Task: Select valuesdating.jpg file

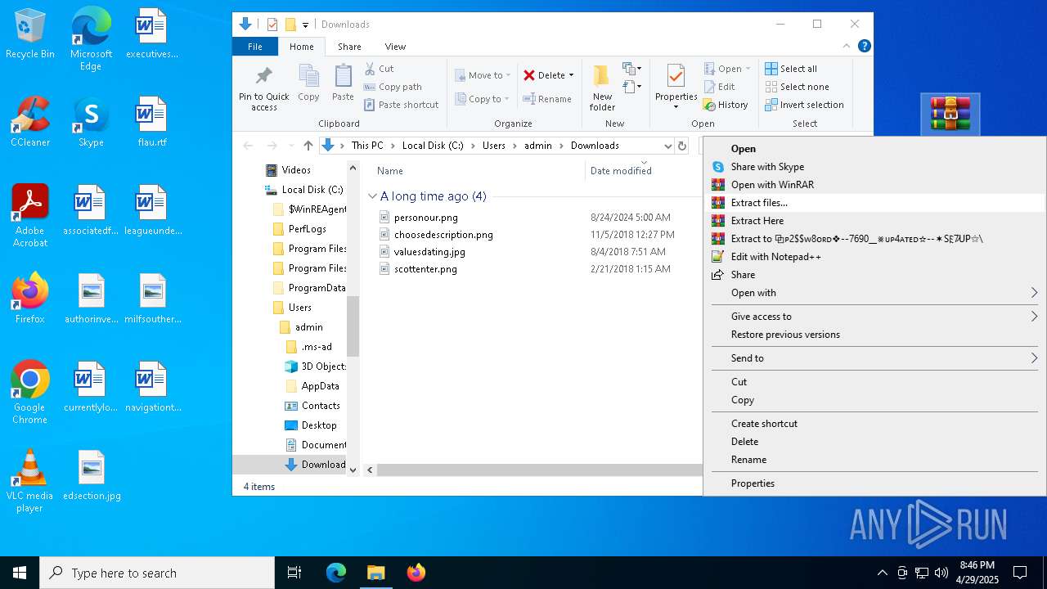Action: (429, 252)
